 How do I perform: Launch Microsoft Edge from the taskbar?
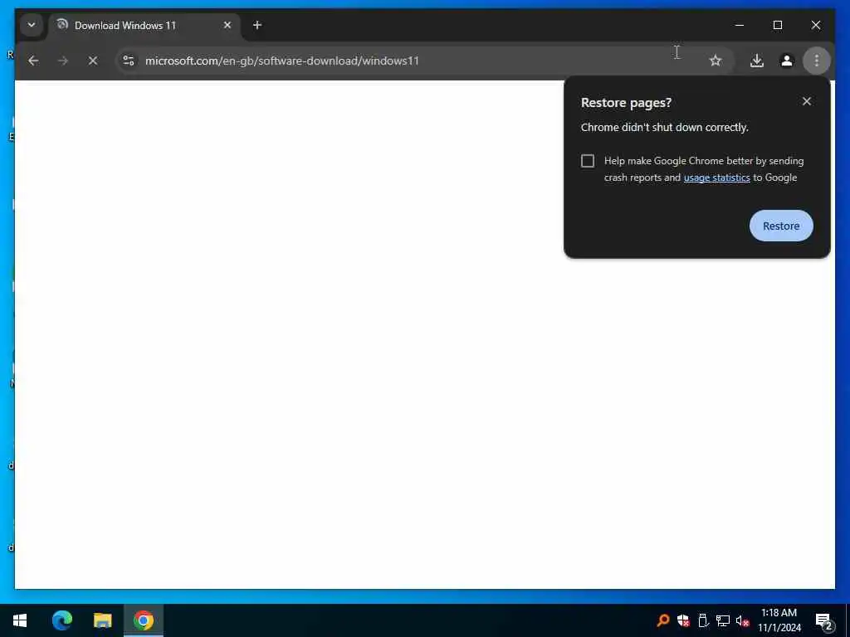click(x=61, y=620)
